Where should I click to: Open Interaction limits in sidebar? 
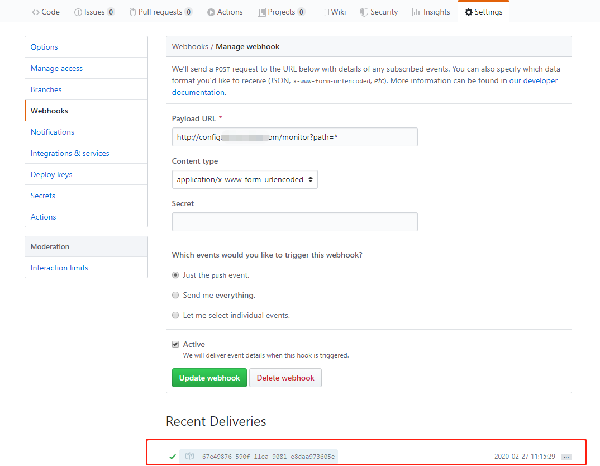pos(87,268)
